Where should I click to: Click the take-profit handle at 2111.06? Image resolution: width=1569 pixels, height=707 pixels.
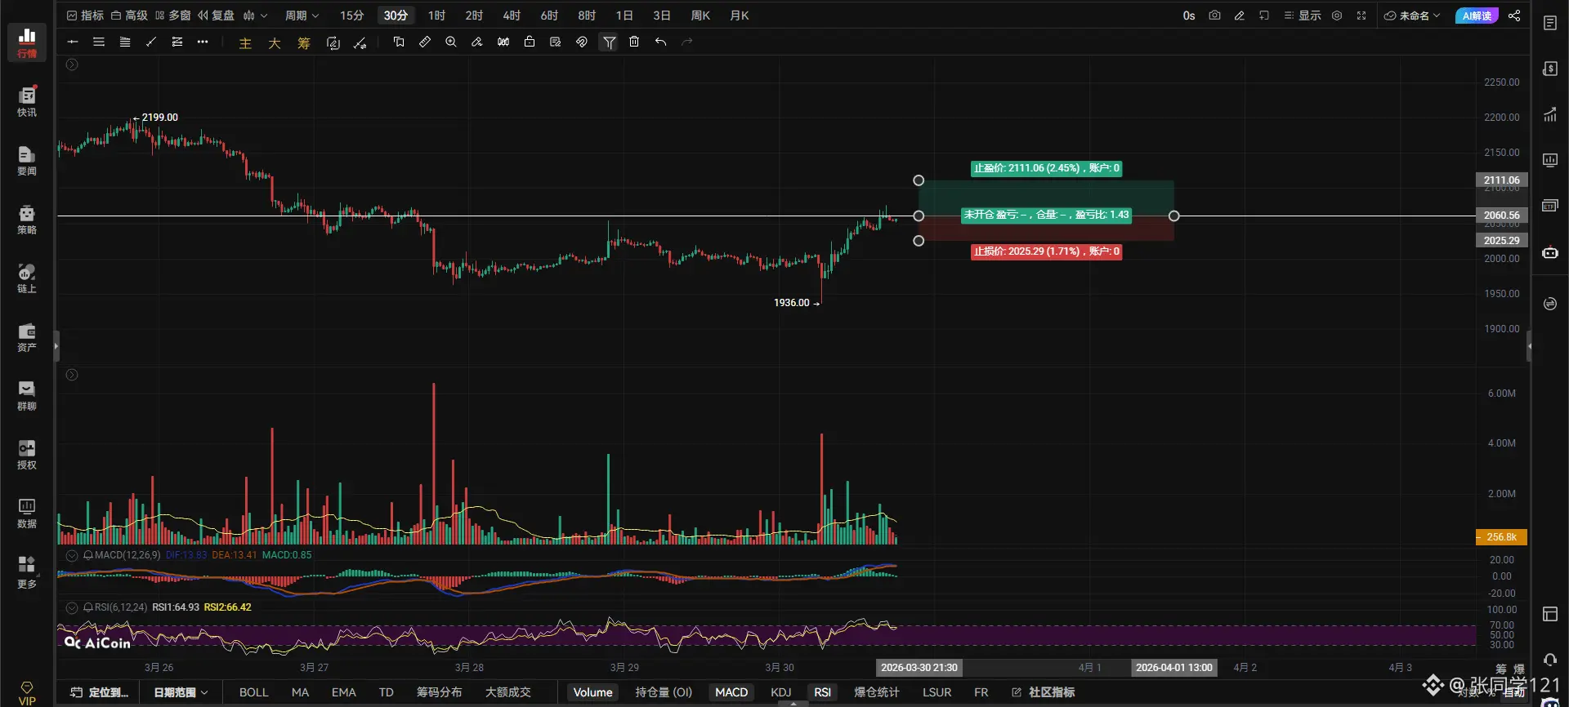pos(919,180)
